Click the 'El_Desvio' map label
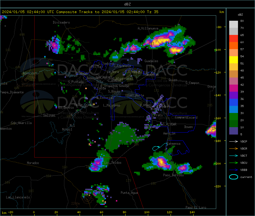Screen dimensions: 255x216 [66, 108]
